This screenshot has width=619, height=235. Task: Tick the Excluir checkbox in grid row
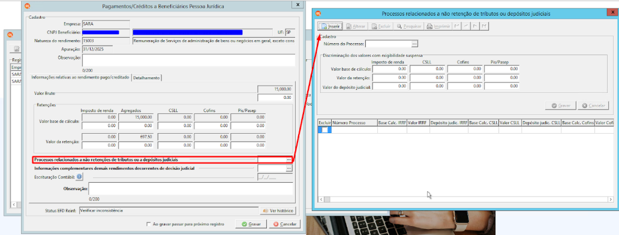[x=324, y=129]
